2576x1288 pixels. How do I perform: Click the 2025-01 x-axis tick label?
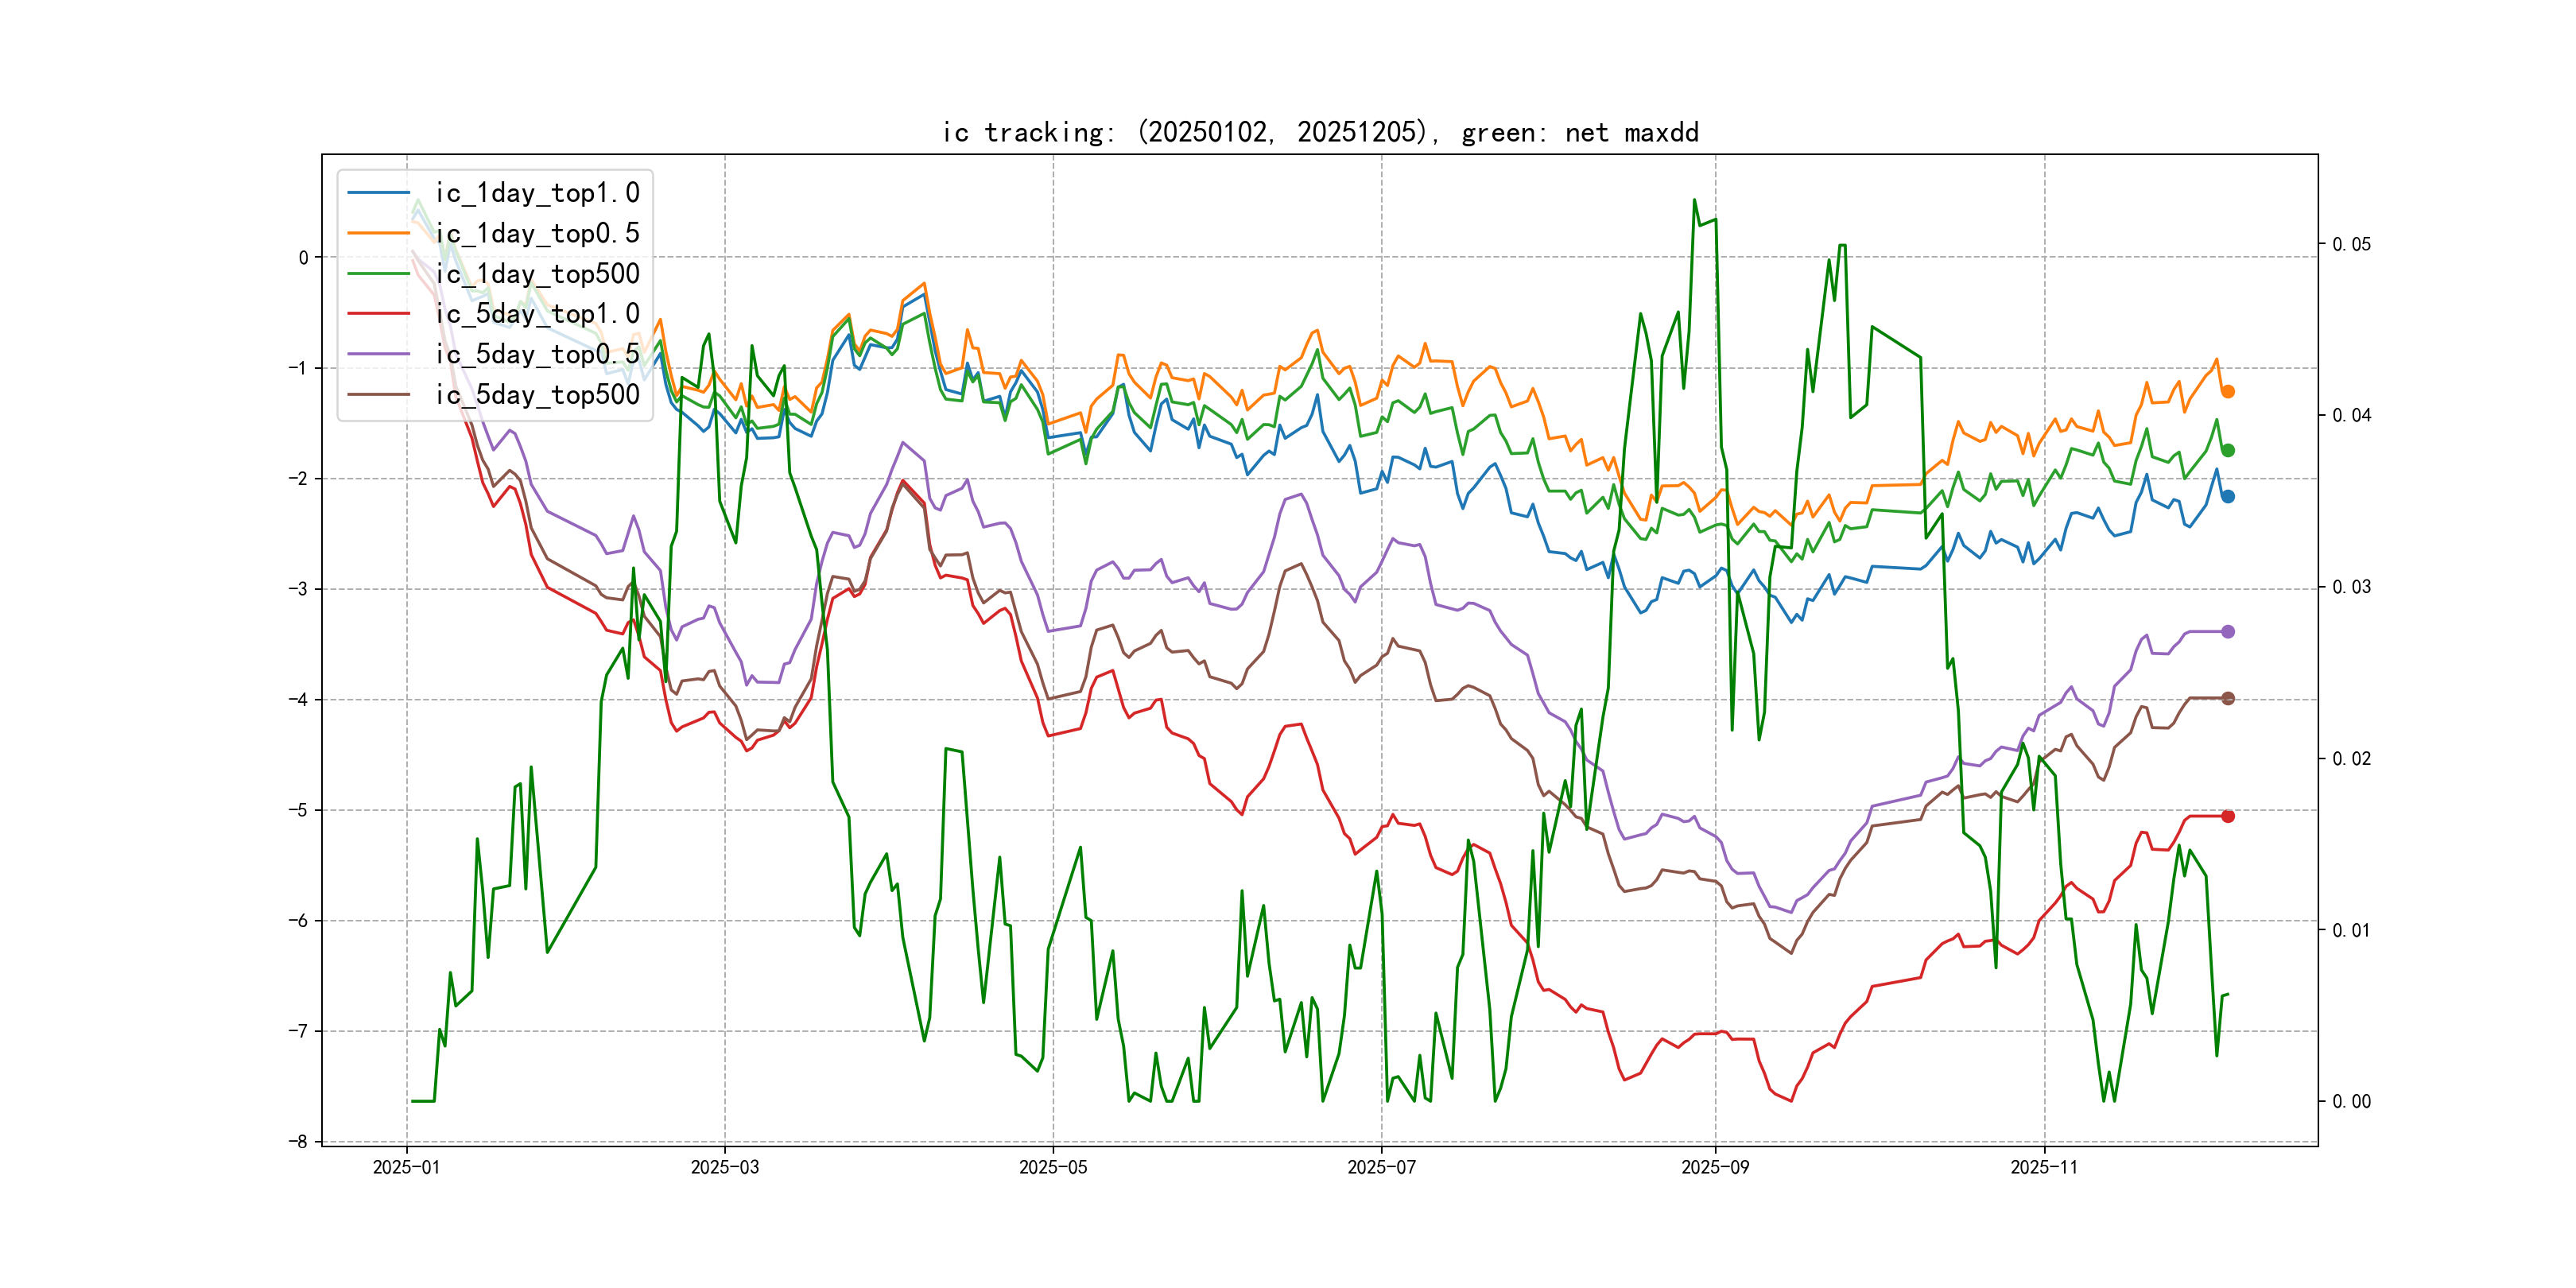(406, 1167)
